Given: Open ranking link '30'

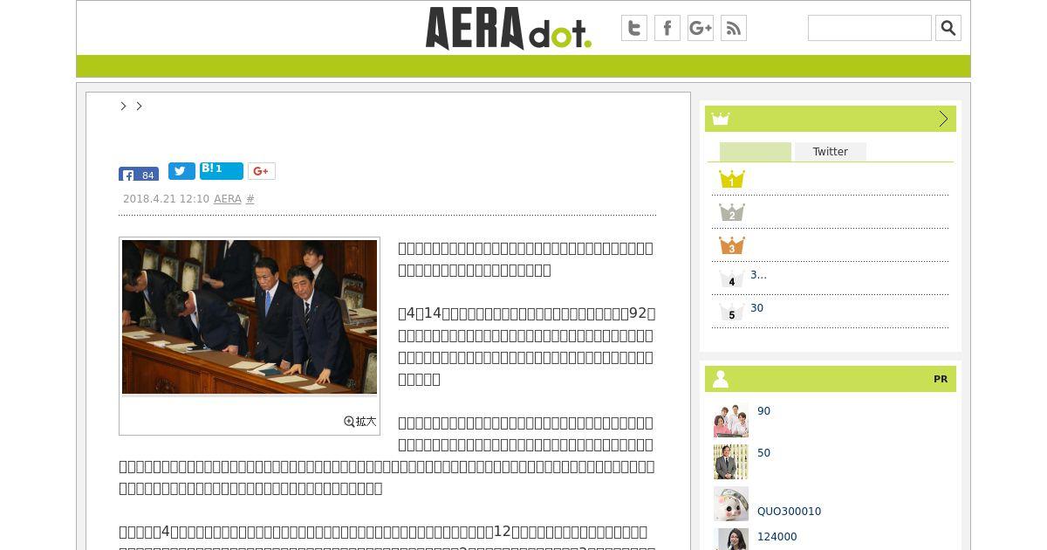Looking at the screenshot, I should 756,308.
